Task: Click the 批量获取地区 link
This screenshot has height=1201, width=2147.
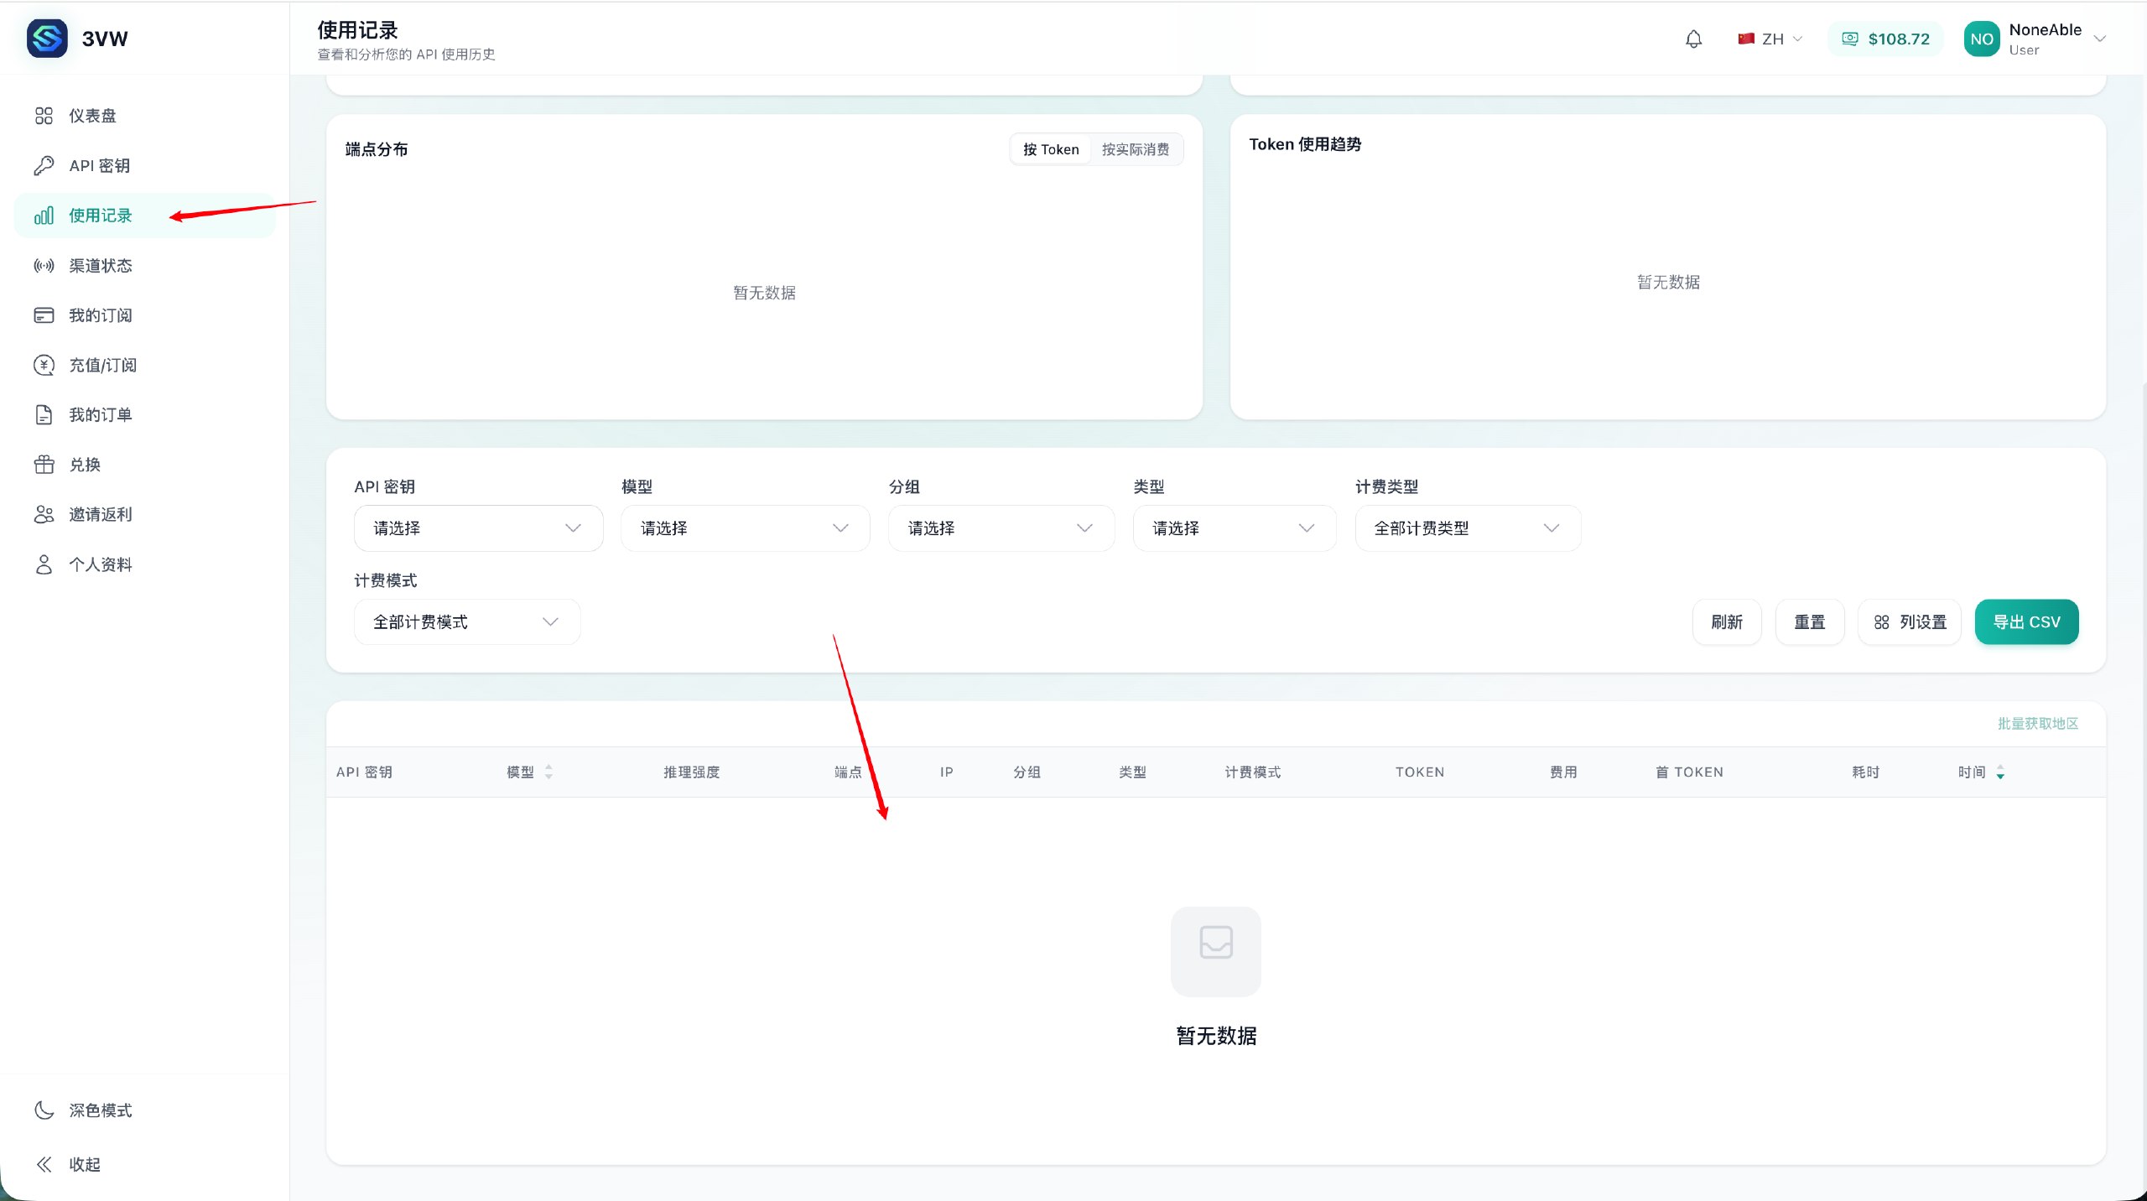Action: point(2038,724)
